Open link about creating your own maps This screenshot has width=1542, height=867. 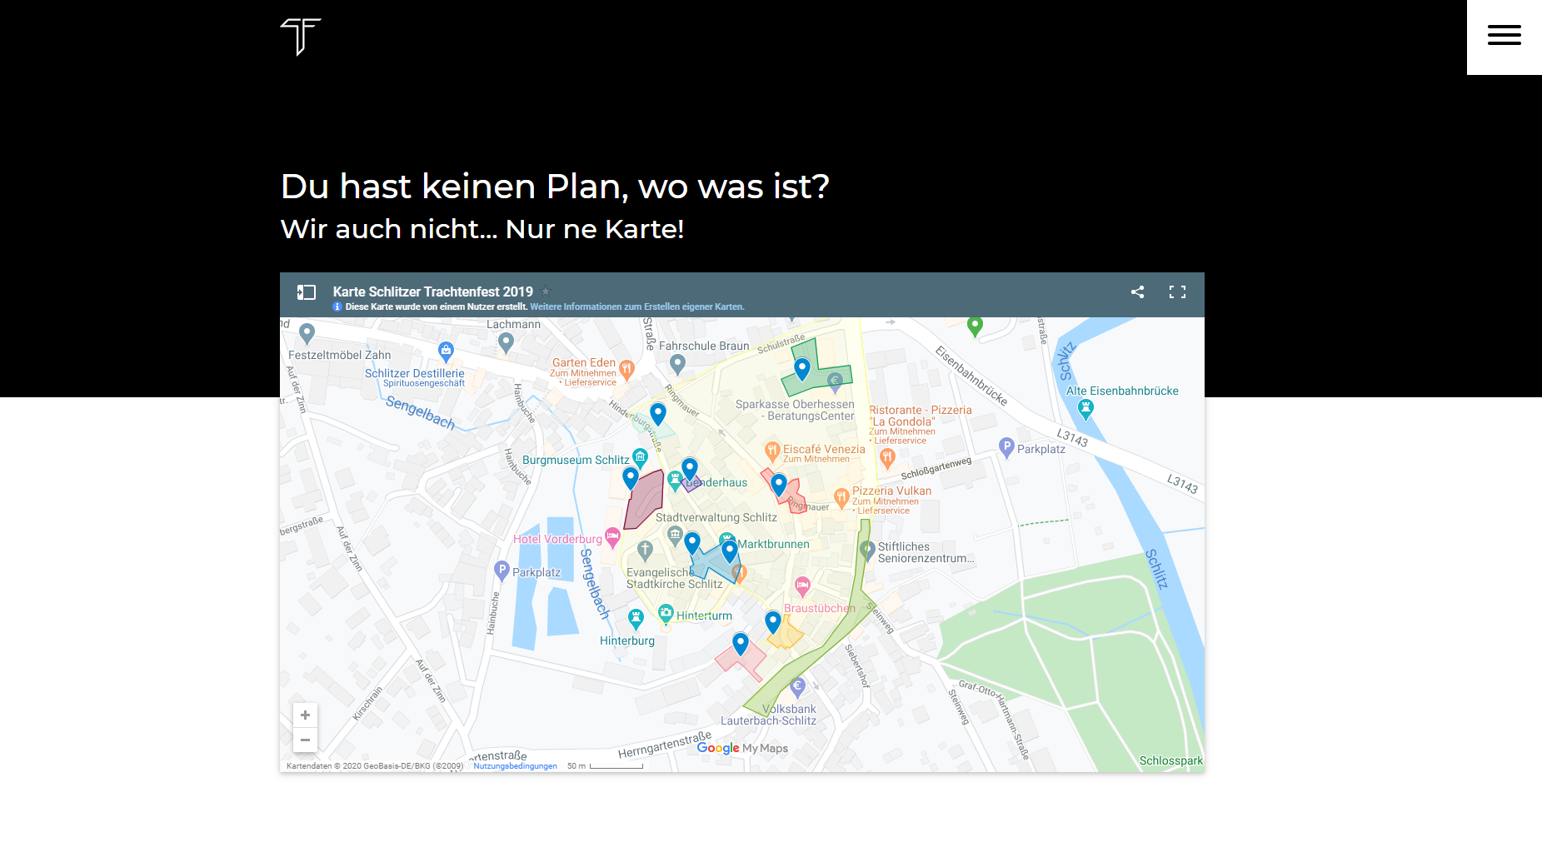tap(637, 306)
